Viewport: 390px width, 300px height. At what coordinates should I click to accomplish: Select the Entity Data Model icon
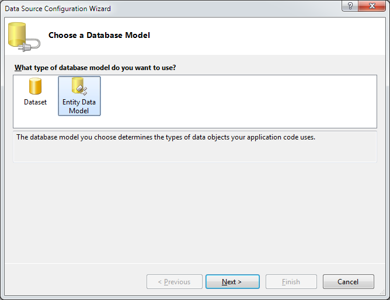(79, 86)
